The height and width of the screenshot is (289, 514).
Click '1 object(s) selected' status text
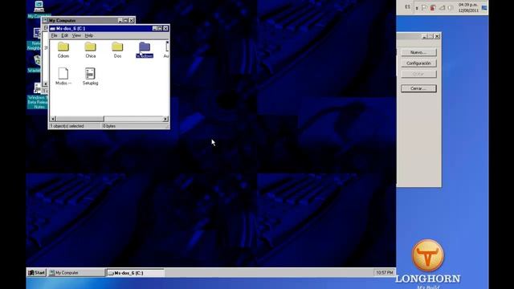67,126
